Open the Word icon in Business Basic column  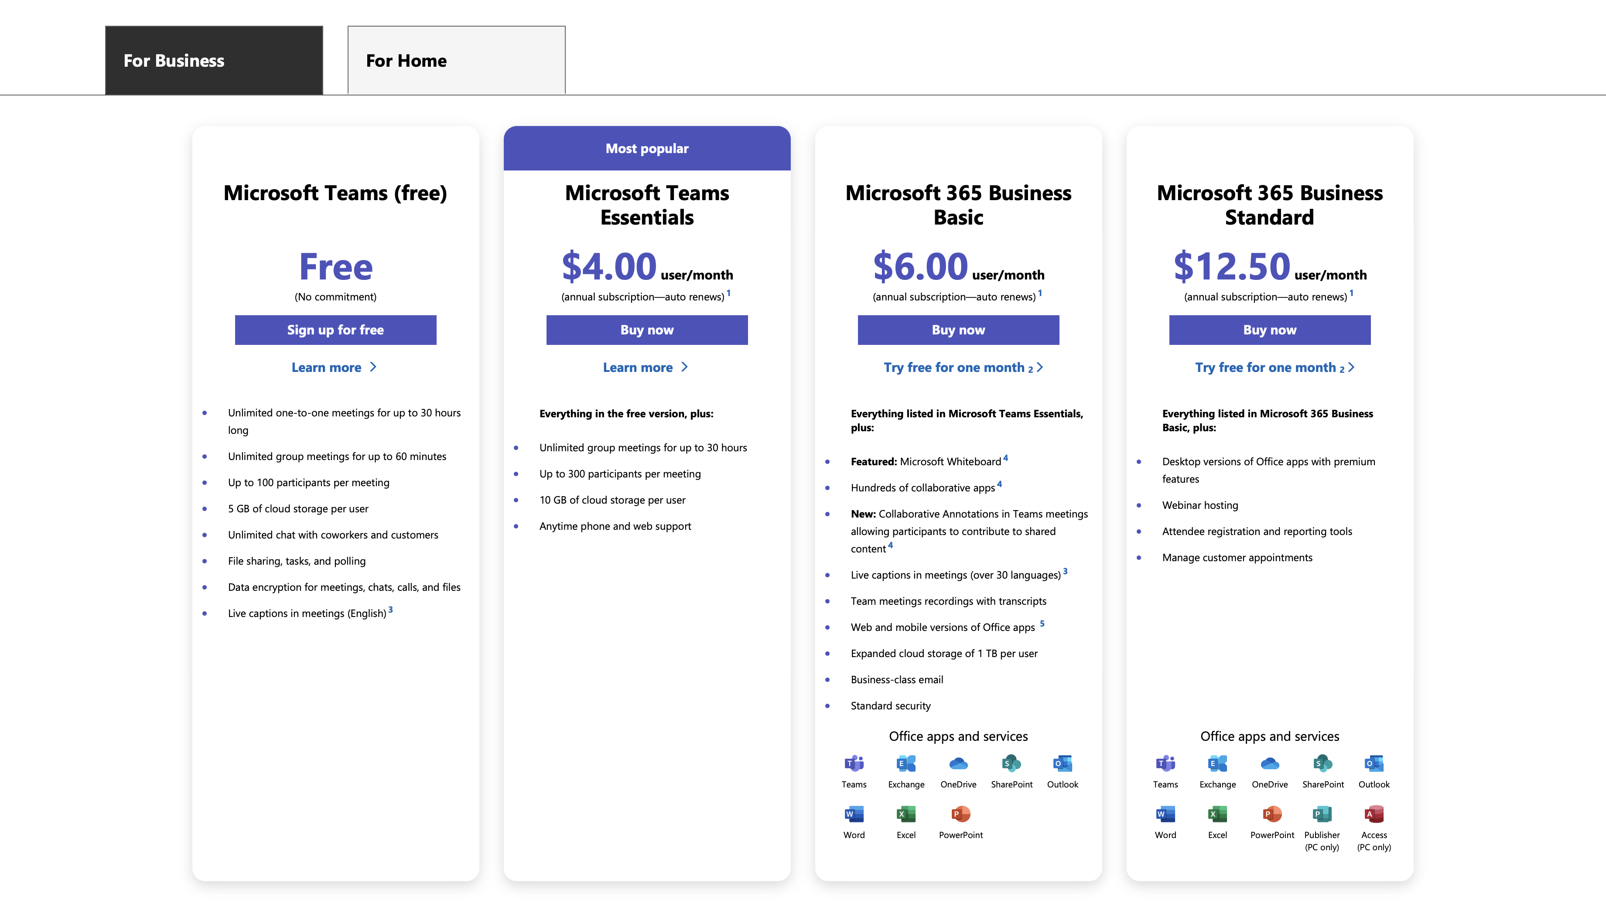click(x=854, y=814)
